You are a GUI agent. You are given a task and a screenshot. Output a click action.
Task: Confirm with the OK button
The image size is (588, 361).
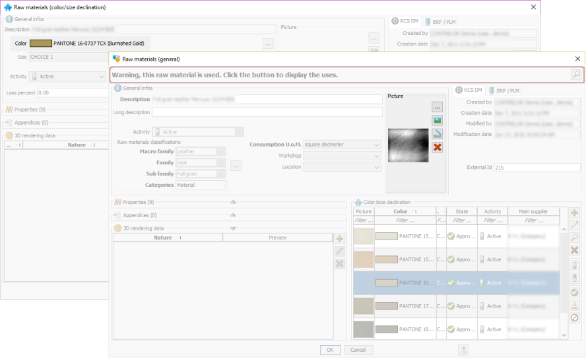(x=331, y=350)
